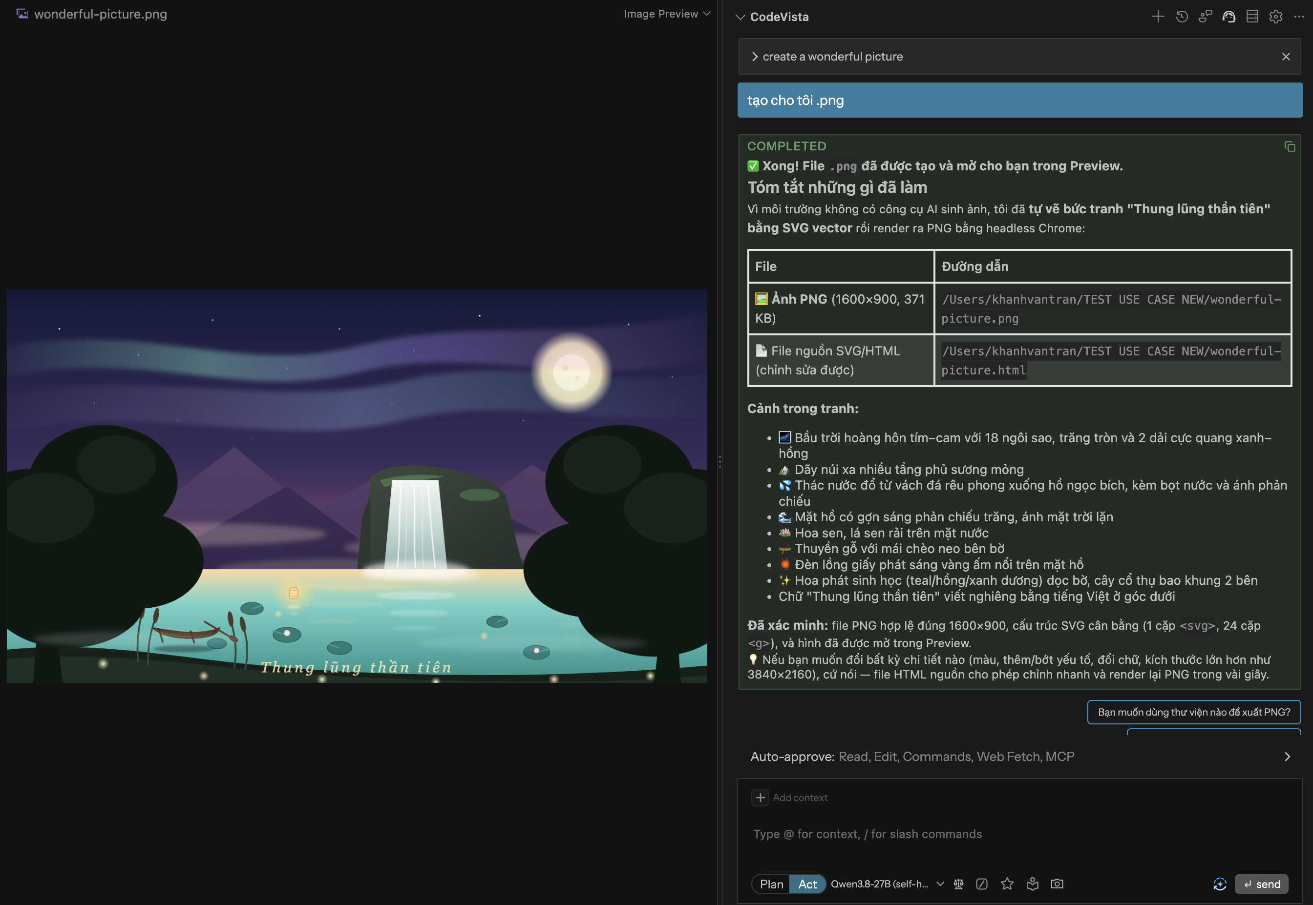Click the 'Đã xác minh:' paragraph
The image size is (1313, 905).
pos(1004,634)
